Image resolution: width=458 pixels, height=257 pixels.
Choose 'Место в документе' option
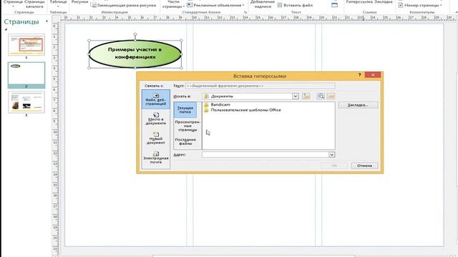tap(156, 119)
